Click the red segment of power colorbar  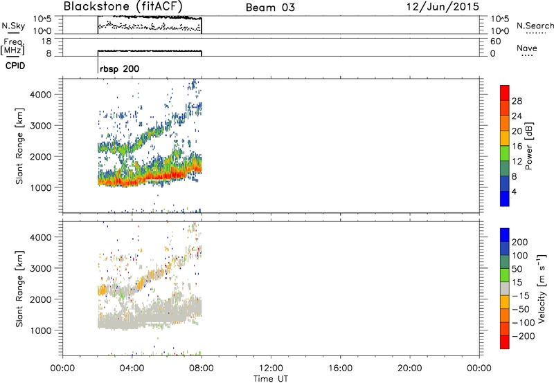[505, 93]
